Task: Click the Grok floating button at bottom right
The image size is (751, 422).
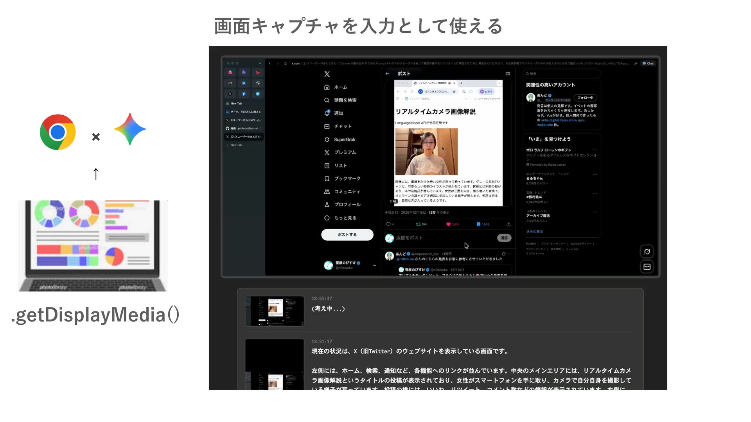Action: point(647,252)
